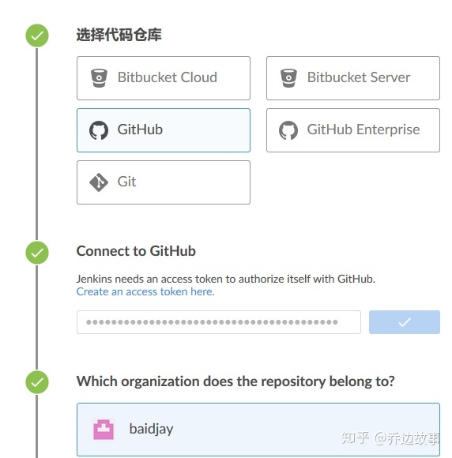452x458 pixels.
Task: Click the GitHub Enterprise octocat icon
Action: point(288,130)
